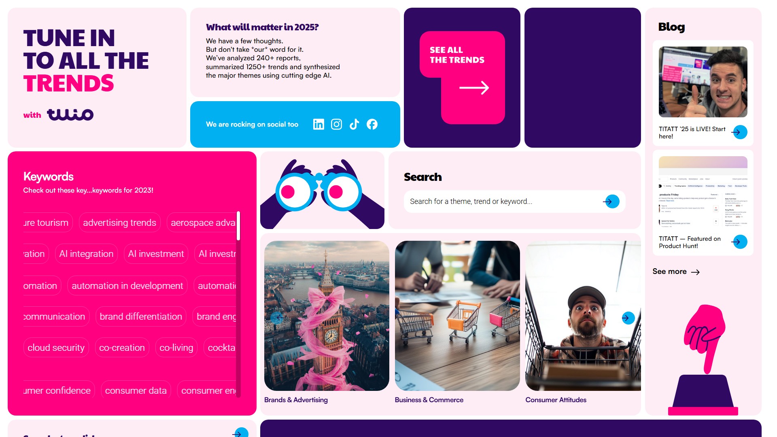Select the 'brand differentiation' keyword tag
The image size is (777, 437).
point(141,316)
